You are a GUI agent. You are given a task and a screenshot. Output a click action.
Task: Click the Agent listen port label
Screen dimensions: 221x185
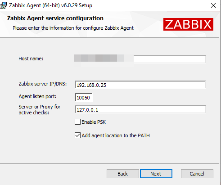pos(37,96)
